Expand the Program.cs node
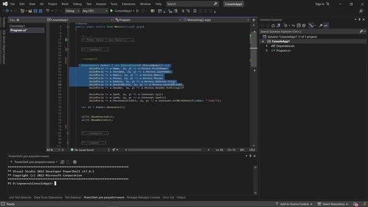 [x=267, y=51]
